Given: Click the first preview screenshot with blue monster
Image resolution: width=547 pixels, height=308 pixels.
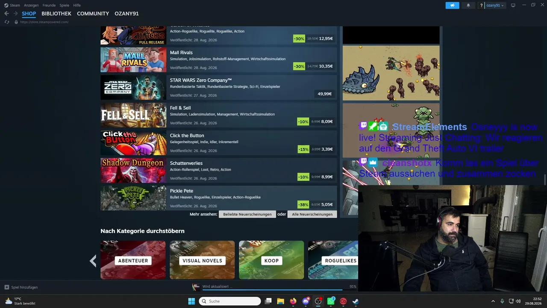Looking at the screenshot, I should point(391,73).
